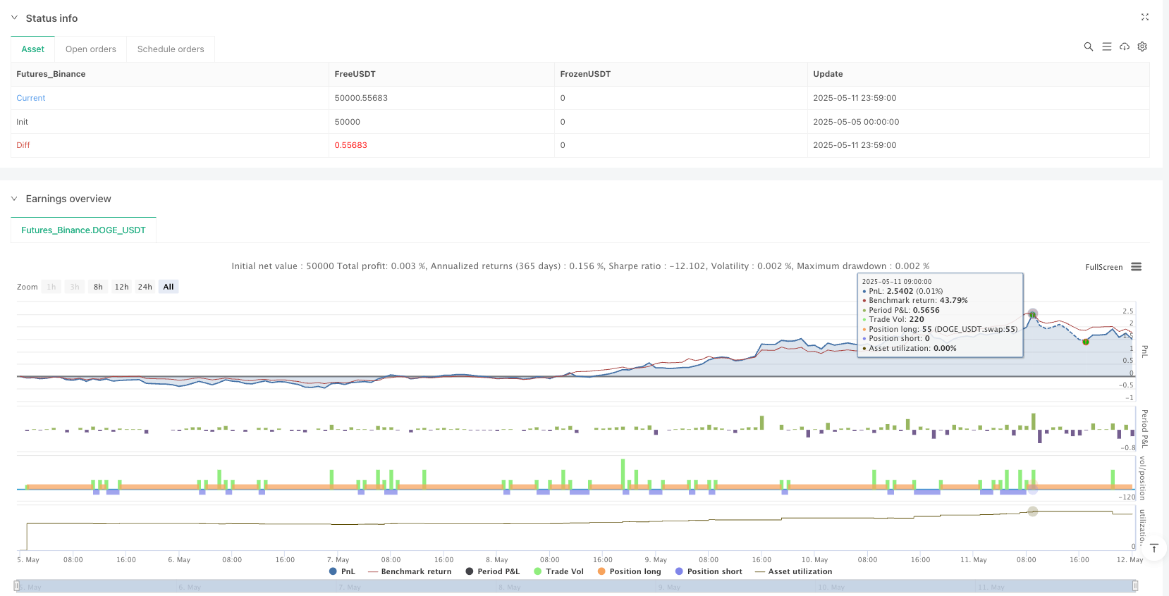This screenshot has height=596, width=1169.
Task: Click the left handle of the range navigator
Action: [x=17, y=586]
